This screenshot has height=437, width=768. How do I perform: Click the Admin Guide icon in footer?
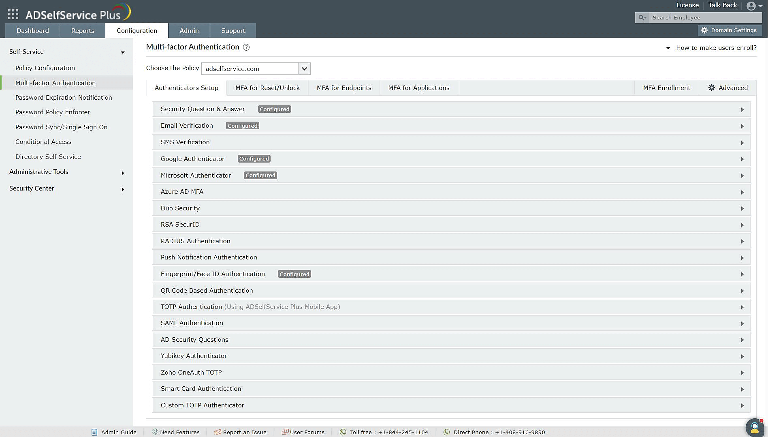coord(94,432)
